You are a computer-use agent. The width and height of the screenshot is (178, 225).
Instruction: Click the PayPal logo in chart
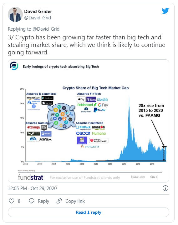pos(99,110)
